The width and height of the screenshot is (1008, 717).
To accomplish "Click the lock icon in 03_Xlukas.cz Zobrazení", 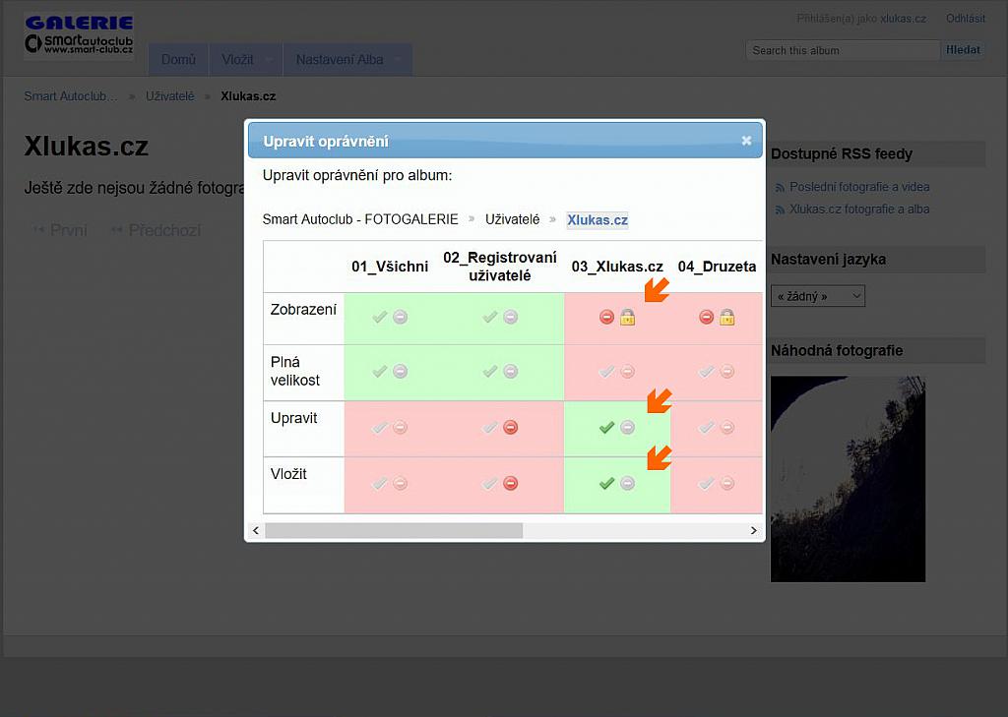I will [627, 317].
